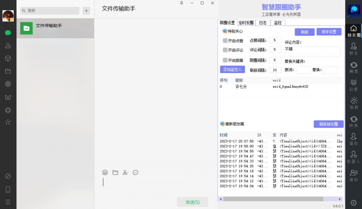
Task: Select the 文件传输助手 conversation
Action: pos(56,28)
